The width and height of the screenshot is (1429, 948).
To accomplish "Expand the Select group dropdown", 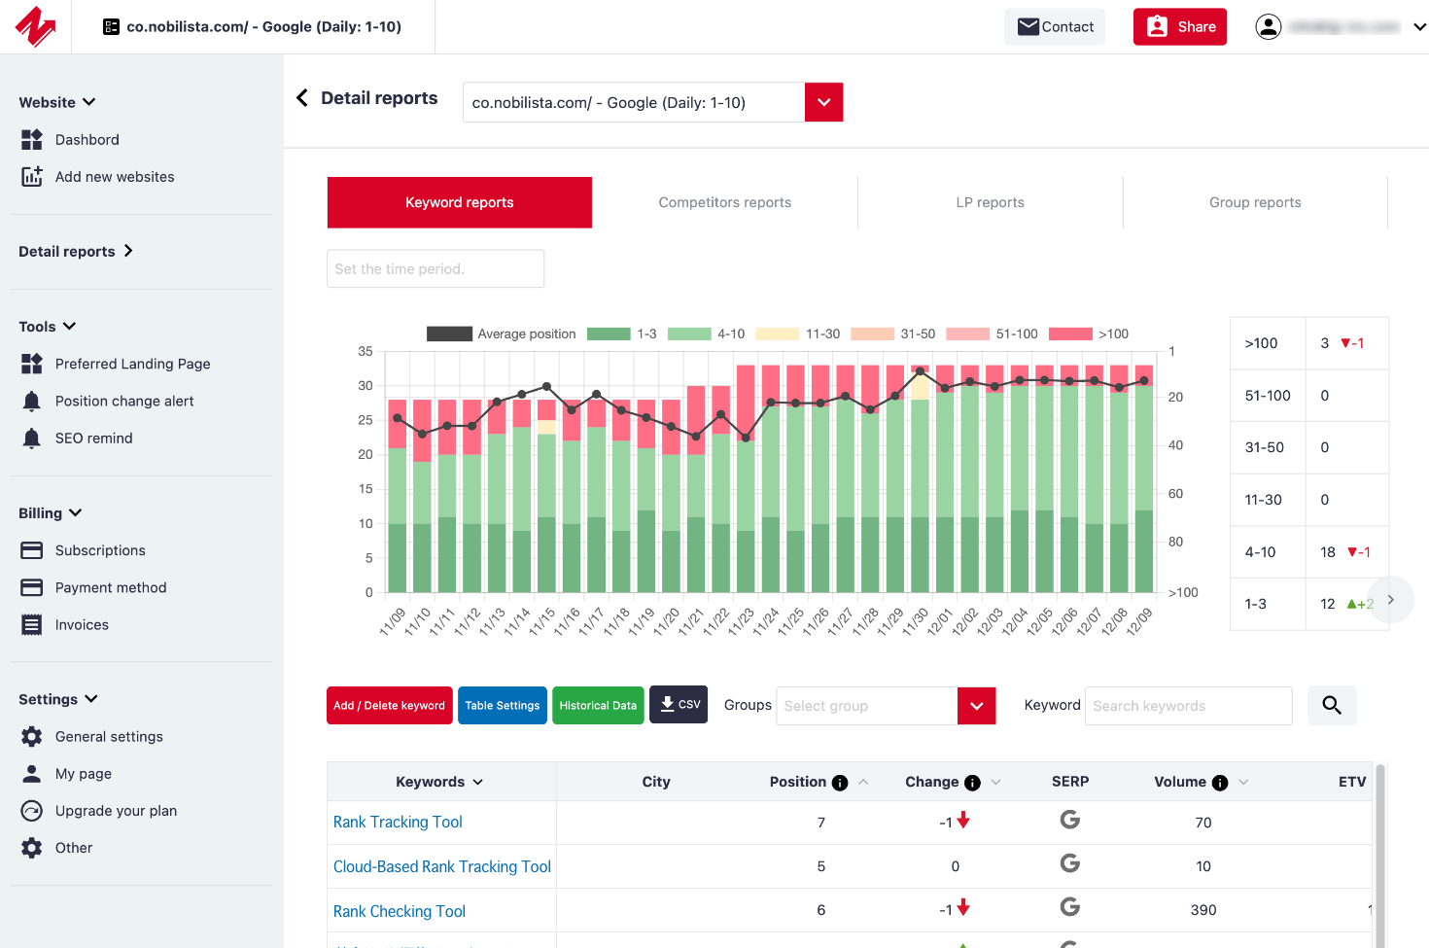I will coord(976,706).
